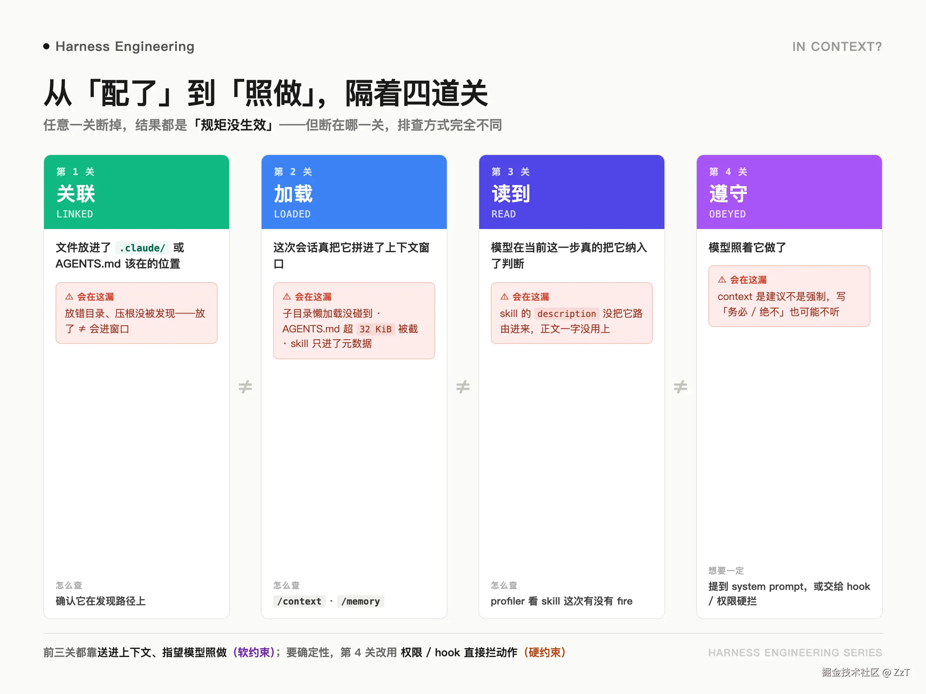The image size is (926, 694).
Task: Click the warning icon in the 关联 card
Action: point(69,296)
